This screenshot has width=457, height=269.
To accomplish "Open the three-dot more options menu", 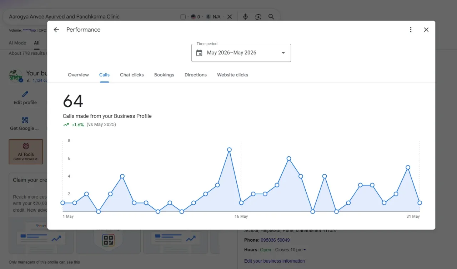I will pos(411,30).
